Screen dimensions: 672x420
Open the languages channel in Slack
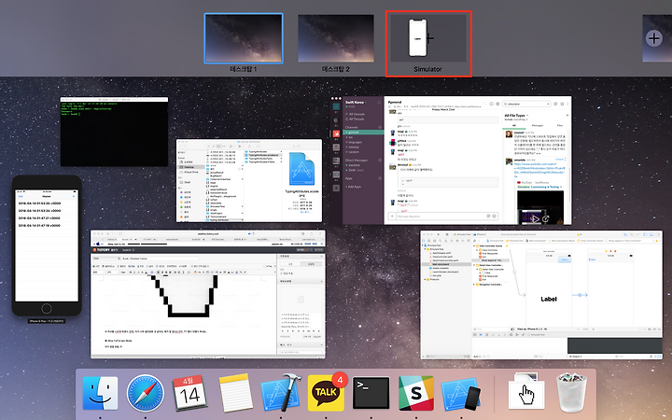coord(356,142)
